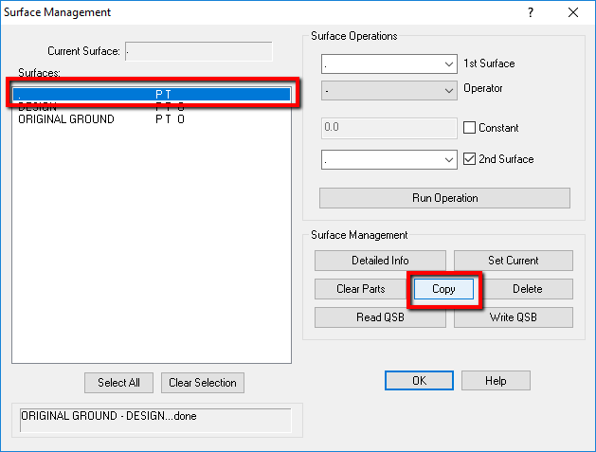Enable the Constant checkbox
This screenshot has height=452, width=596.
(x=469, y=128)
